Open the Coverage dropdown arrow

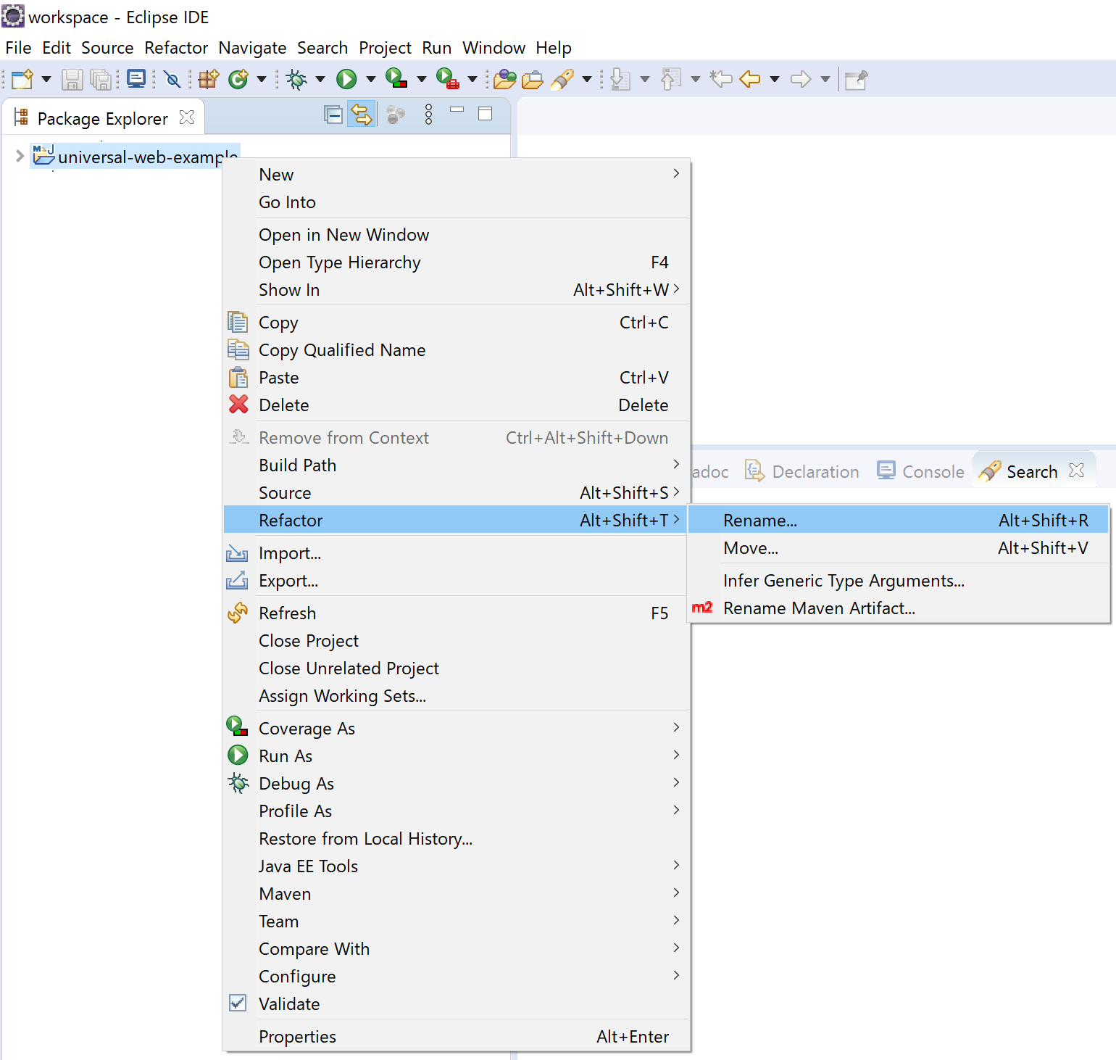click(x=422, y=79)
